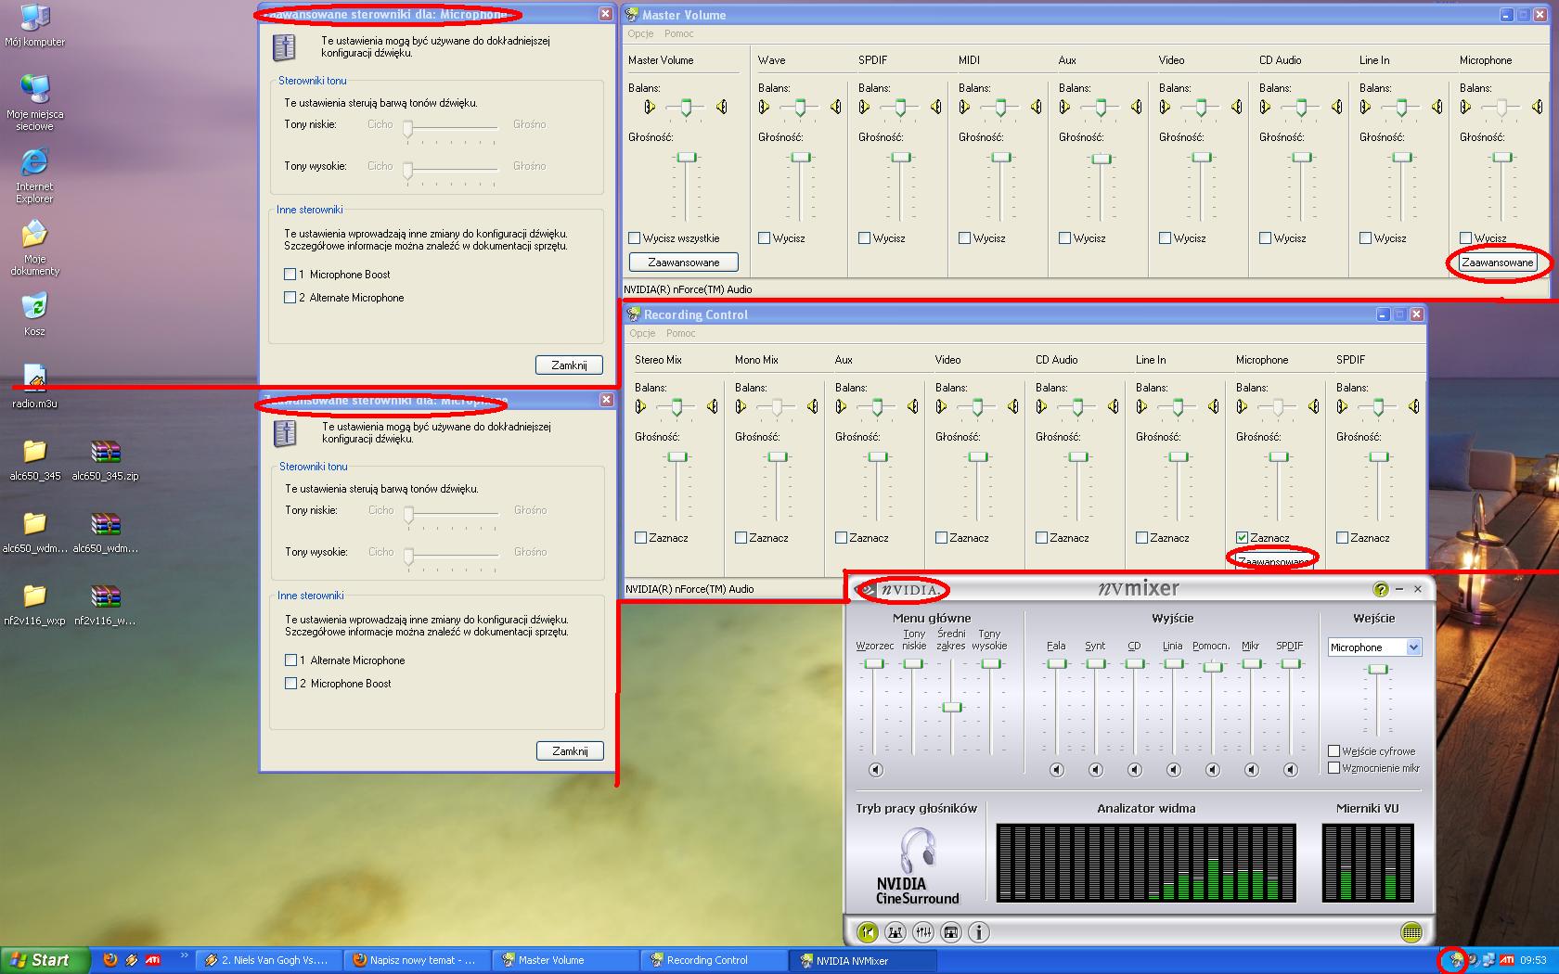Adjust Master Volume Głośność slider
This screenshot has width=1559, height=974.
[686, 158]
